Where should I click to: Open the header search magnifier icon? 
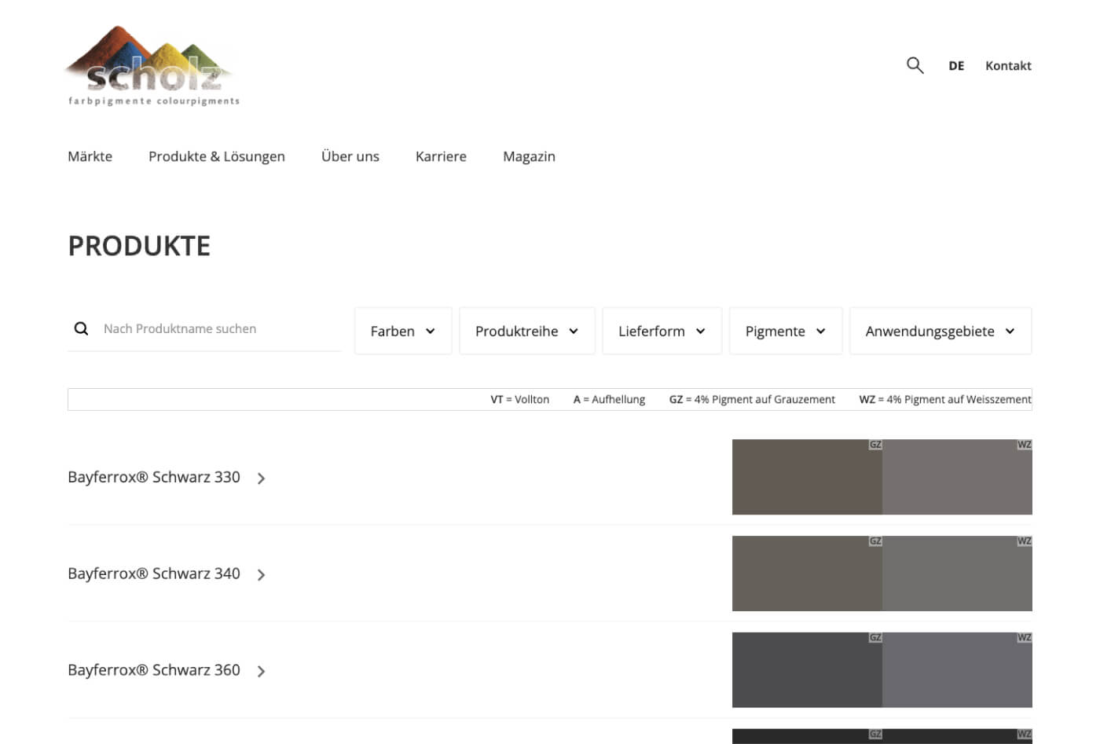tap(915, 65)
